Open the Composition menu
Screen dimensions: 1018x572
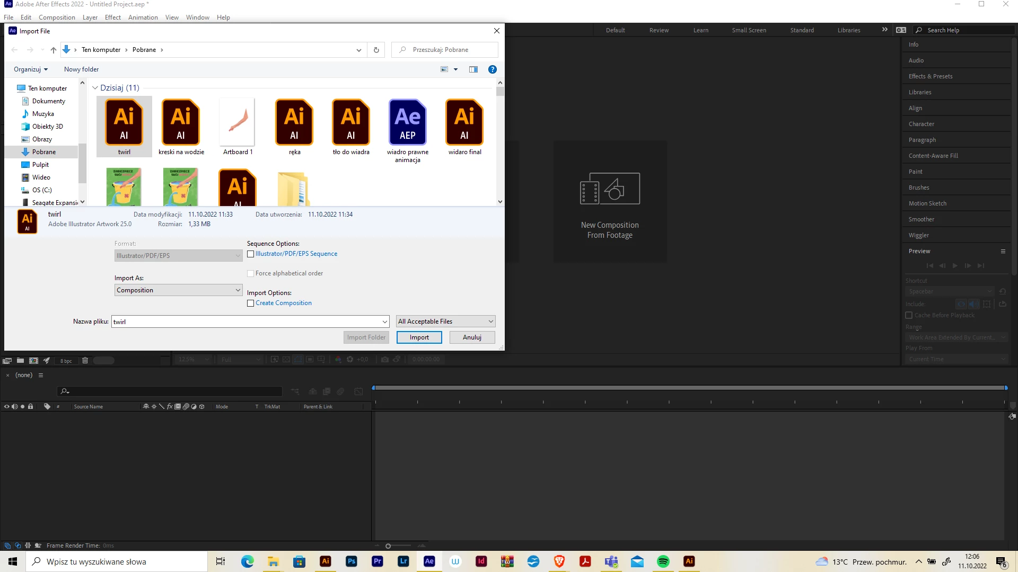(x=57, y=17)
